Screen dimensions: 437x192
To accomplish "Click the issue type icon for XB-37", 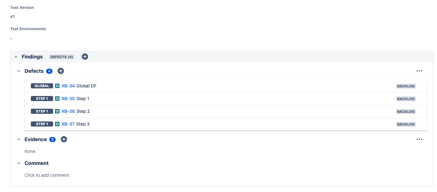I will pyautogui.click(x=57, y=124).
